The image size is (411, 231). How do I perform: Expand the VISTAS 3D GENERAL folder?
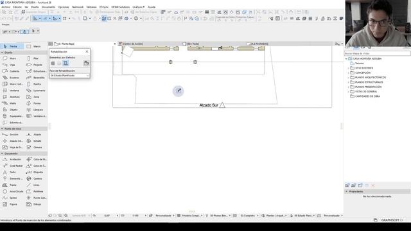point(348,92)
